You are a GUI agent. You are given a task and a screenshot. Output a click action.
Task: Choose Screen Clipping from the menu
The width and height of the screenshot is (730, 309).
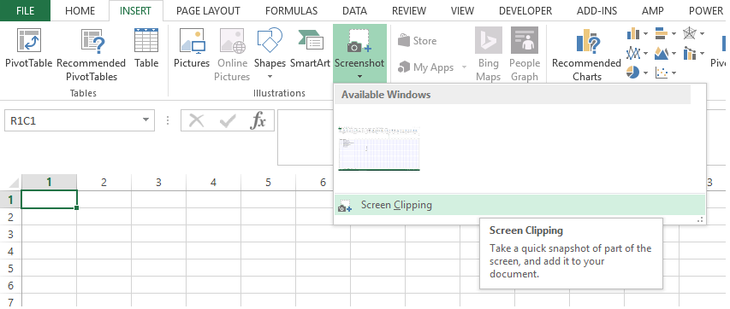click(519, 205)
